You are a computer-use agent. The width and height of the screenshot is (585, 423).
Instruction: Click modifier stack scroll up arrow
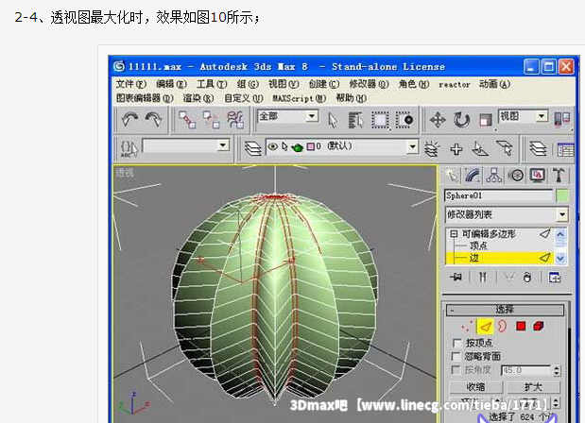pyautogui.click(x=560, y=234)
